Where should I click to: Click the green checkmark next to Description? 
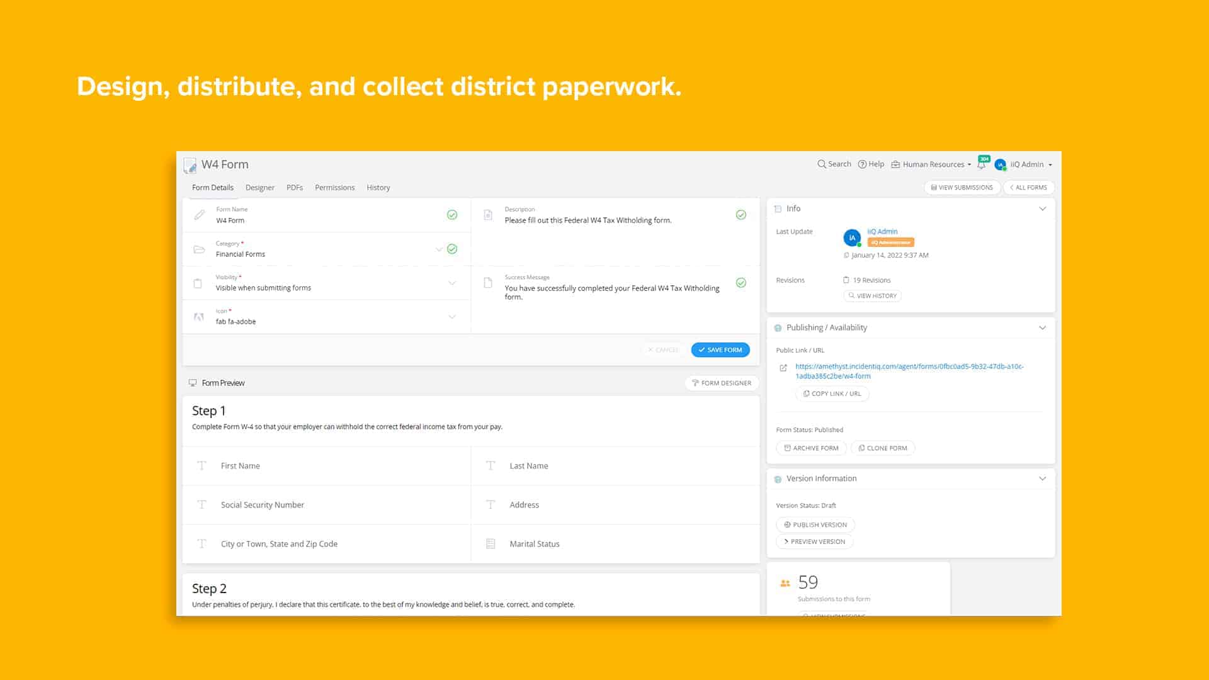pyautogui.click(x=741, y=215)
